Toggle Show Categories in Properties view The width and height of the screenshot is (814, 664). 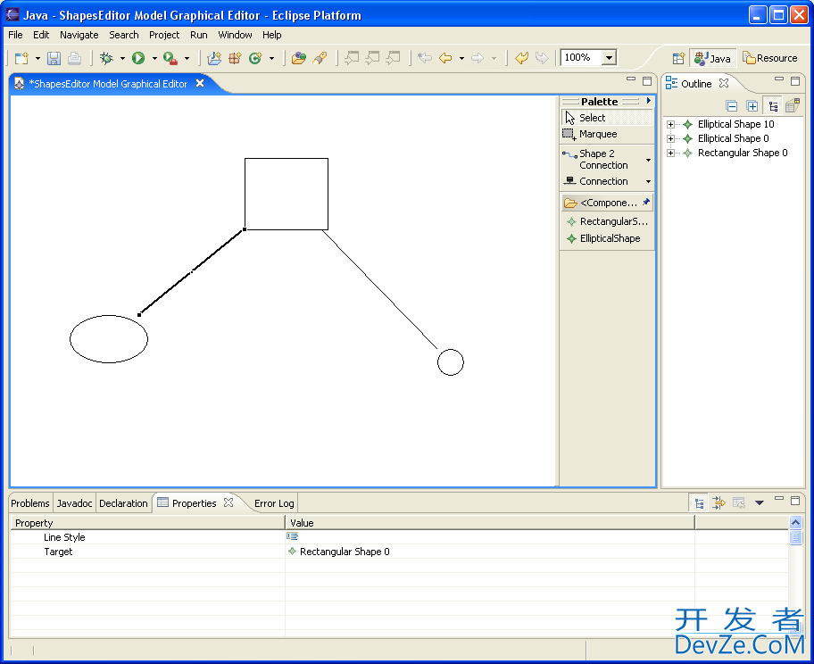point(700,503)
